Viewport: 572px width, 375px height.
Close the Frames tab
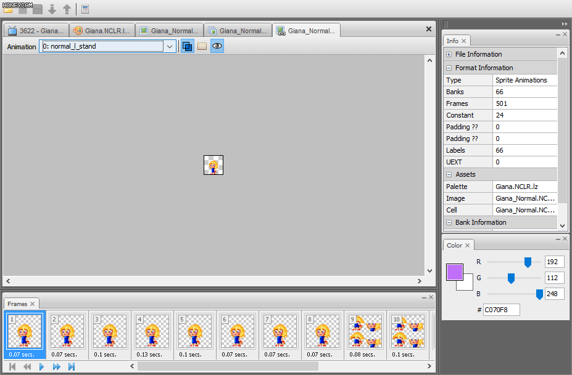(x=33, y=304)
